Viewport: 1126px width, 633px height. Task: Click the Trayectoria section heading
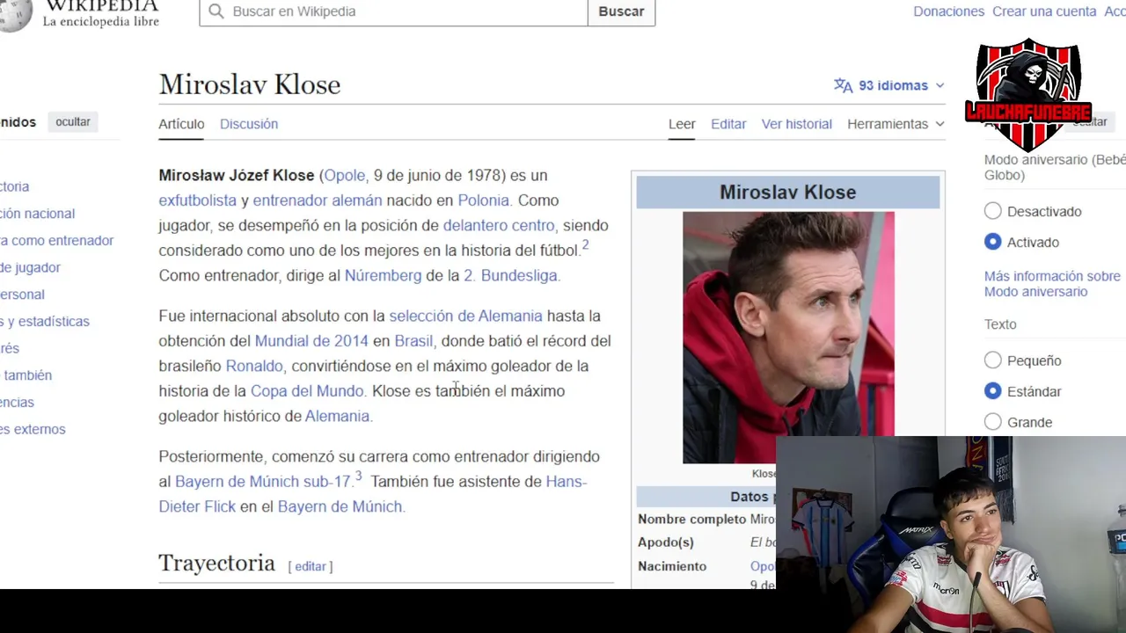pyautogui.click(x=216, y=564)
